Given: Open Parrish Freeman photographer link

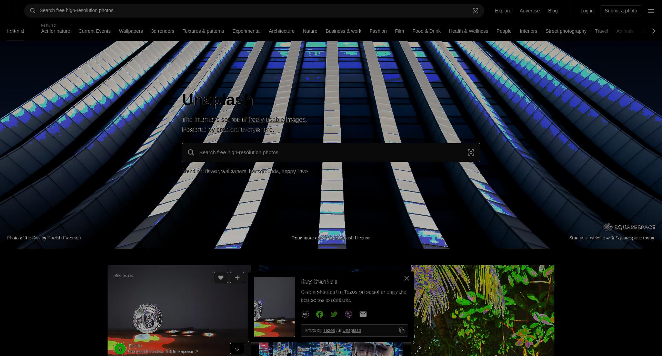Looking at the screenshot, I should (x=64, y=238).
